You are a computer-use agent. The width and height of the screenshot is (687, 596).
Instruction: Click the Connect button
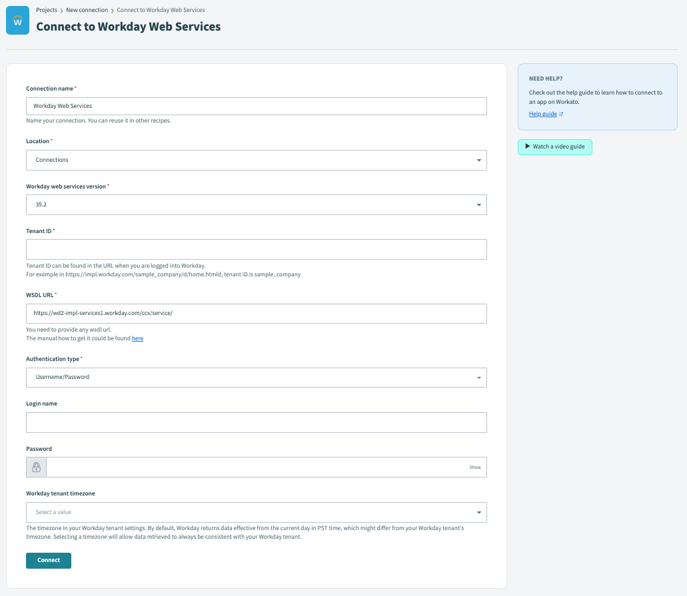tap(48, 560)
